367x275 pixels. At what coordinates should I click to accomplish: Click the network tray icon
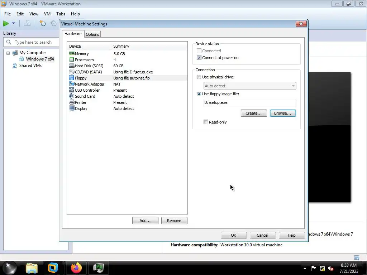(x=322, y=269)
